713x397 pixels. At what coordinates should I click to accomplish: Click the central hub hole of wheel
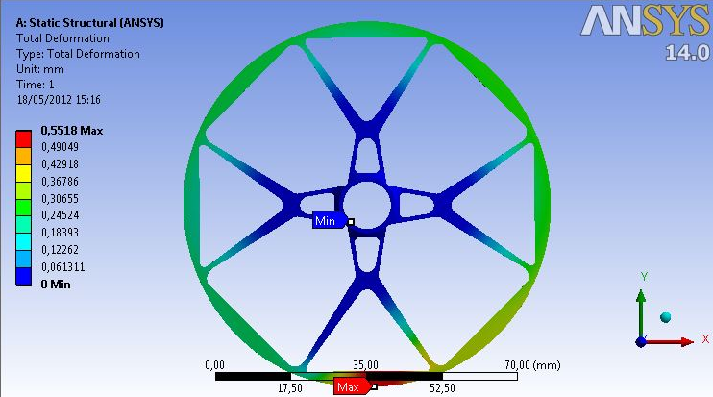[x=366, y=203]
